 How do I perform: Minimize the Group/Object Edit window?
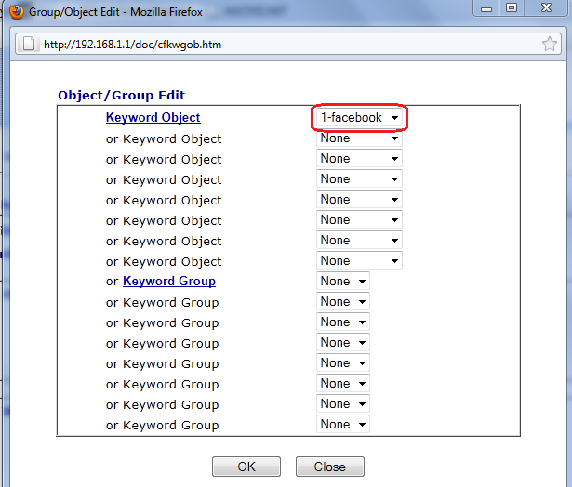coord(486,8)
